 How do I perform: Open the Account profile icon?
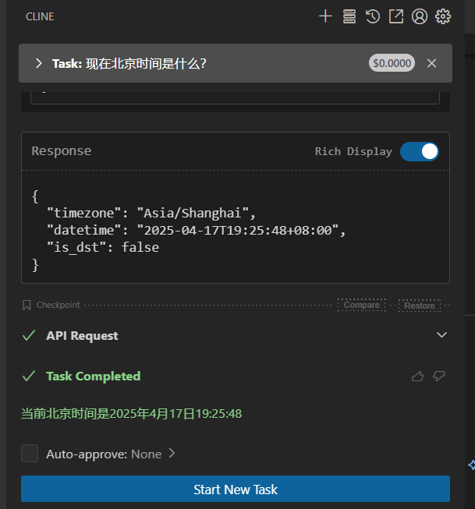coord(420,16)
